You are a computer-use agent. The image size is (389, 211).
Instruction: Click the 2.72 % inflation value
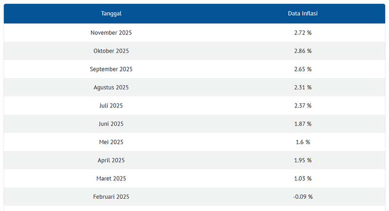[302, 33]
